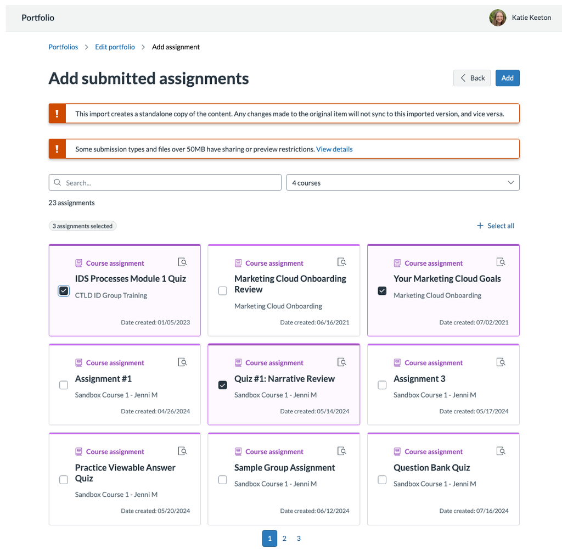Check Marketing Cloud Onboarding Review checkbox
The width and height of the screenshot is (562, 549).
coord(223,291)
